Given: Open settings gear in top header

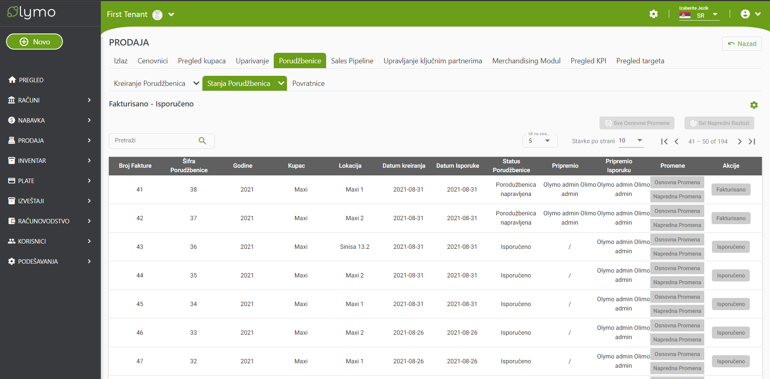Looking at the screenshot, I should pyautogui.click(x=653, y=14).
